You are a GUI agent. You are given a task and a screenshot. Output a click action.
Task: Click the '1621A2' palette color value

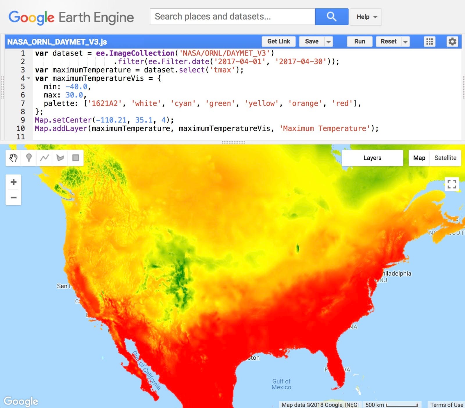tap(105, 104)
